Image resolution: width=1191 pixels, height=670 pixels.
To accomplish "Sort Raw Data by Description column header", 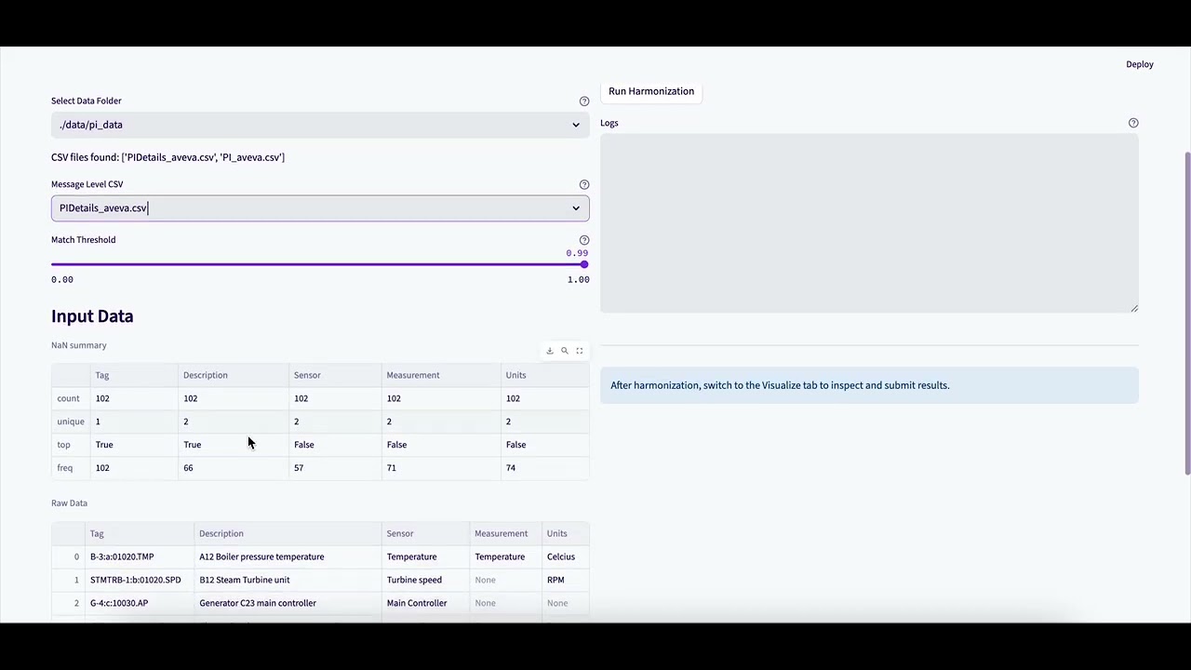I will click(288, 533).
